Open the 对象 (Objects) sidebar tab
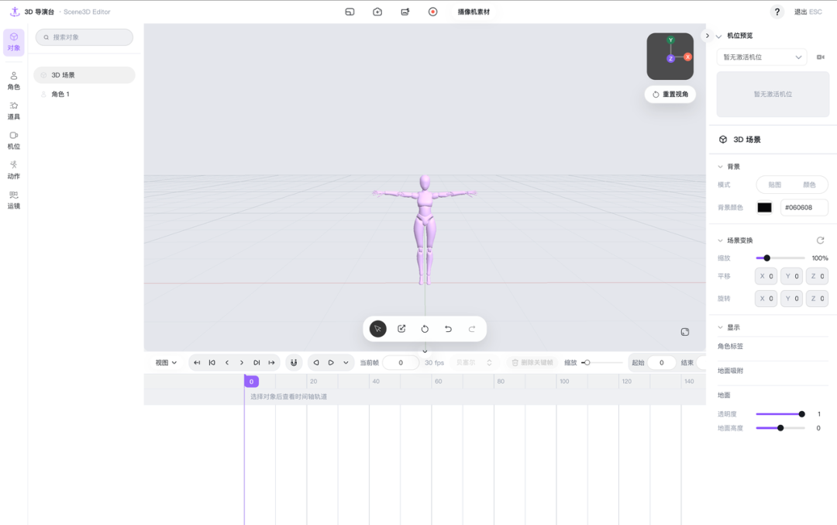This screenshot has width=837, height=525. click(14, 42)
